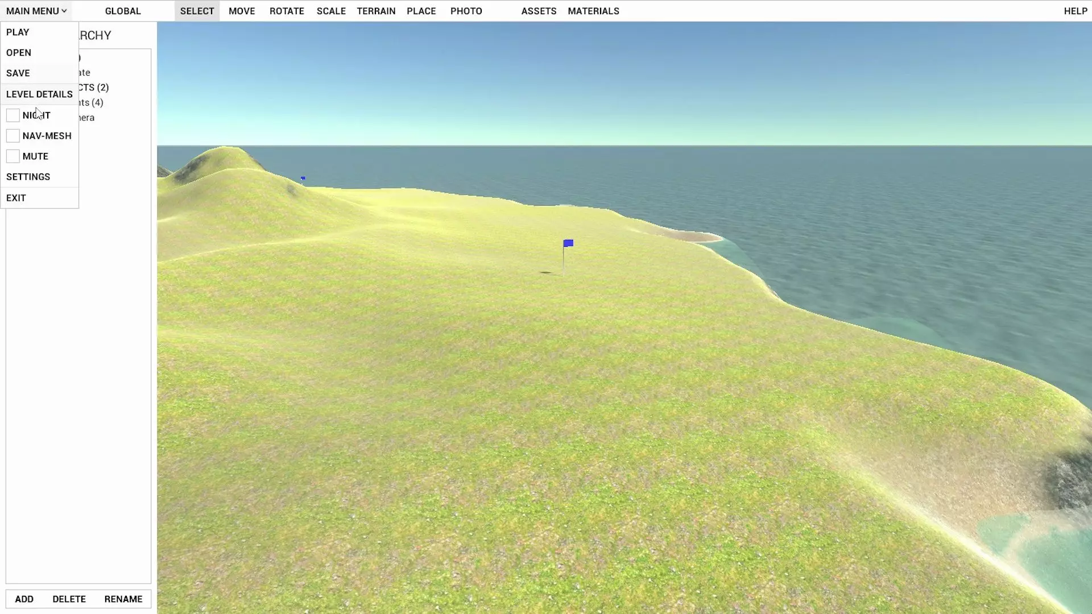Check the Mute option
This screenshot has height=614, width=1092.
(x=13, y=156)
